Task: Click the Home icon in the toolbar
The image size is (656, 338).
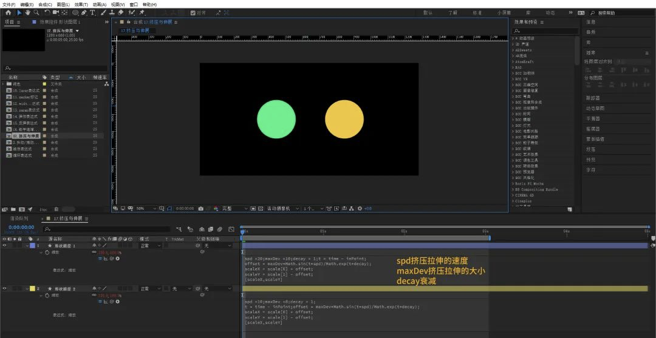Action: [x=9, y=13]
